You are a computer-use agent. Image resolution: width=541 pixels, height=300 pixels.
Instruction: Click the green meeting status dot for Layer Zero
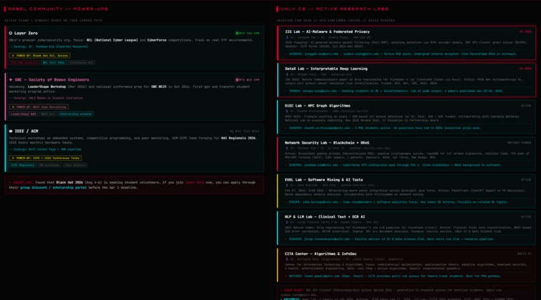(237, 33)
